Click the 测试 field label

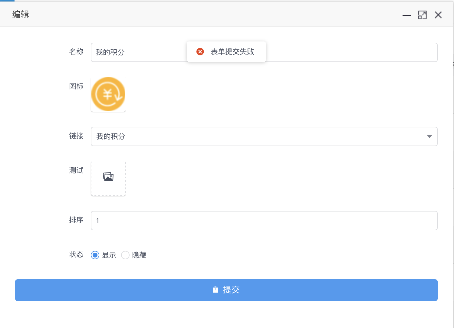pos(76,170)
